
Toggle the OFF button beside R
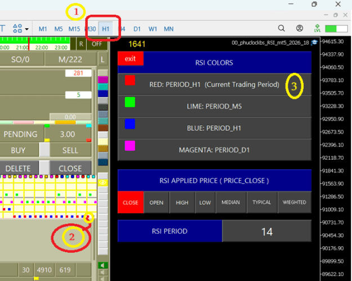[x=97, y=44]
